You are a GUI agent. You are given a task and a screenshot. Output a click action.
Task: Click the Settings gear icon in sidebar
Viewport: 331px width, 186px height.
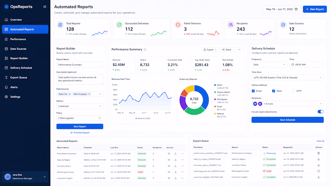(x=6, y=97)
